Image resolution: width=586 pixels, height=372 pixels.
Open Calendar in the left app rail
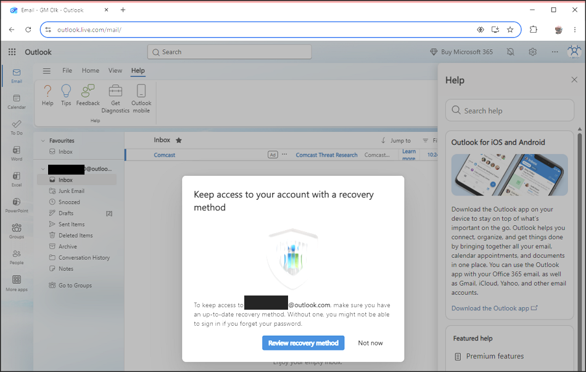pyautogui.click(x=17, y=102)
